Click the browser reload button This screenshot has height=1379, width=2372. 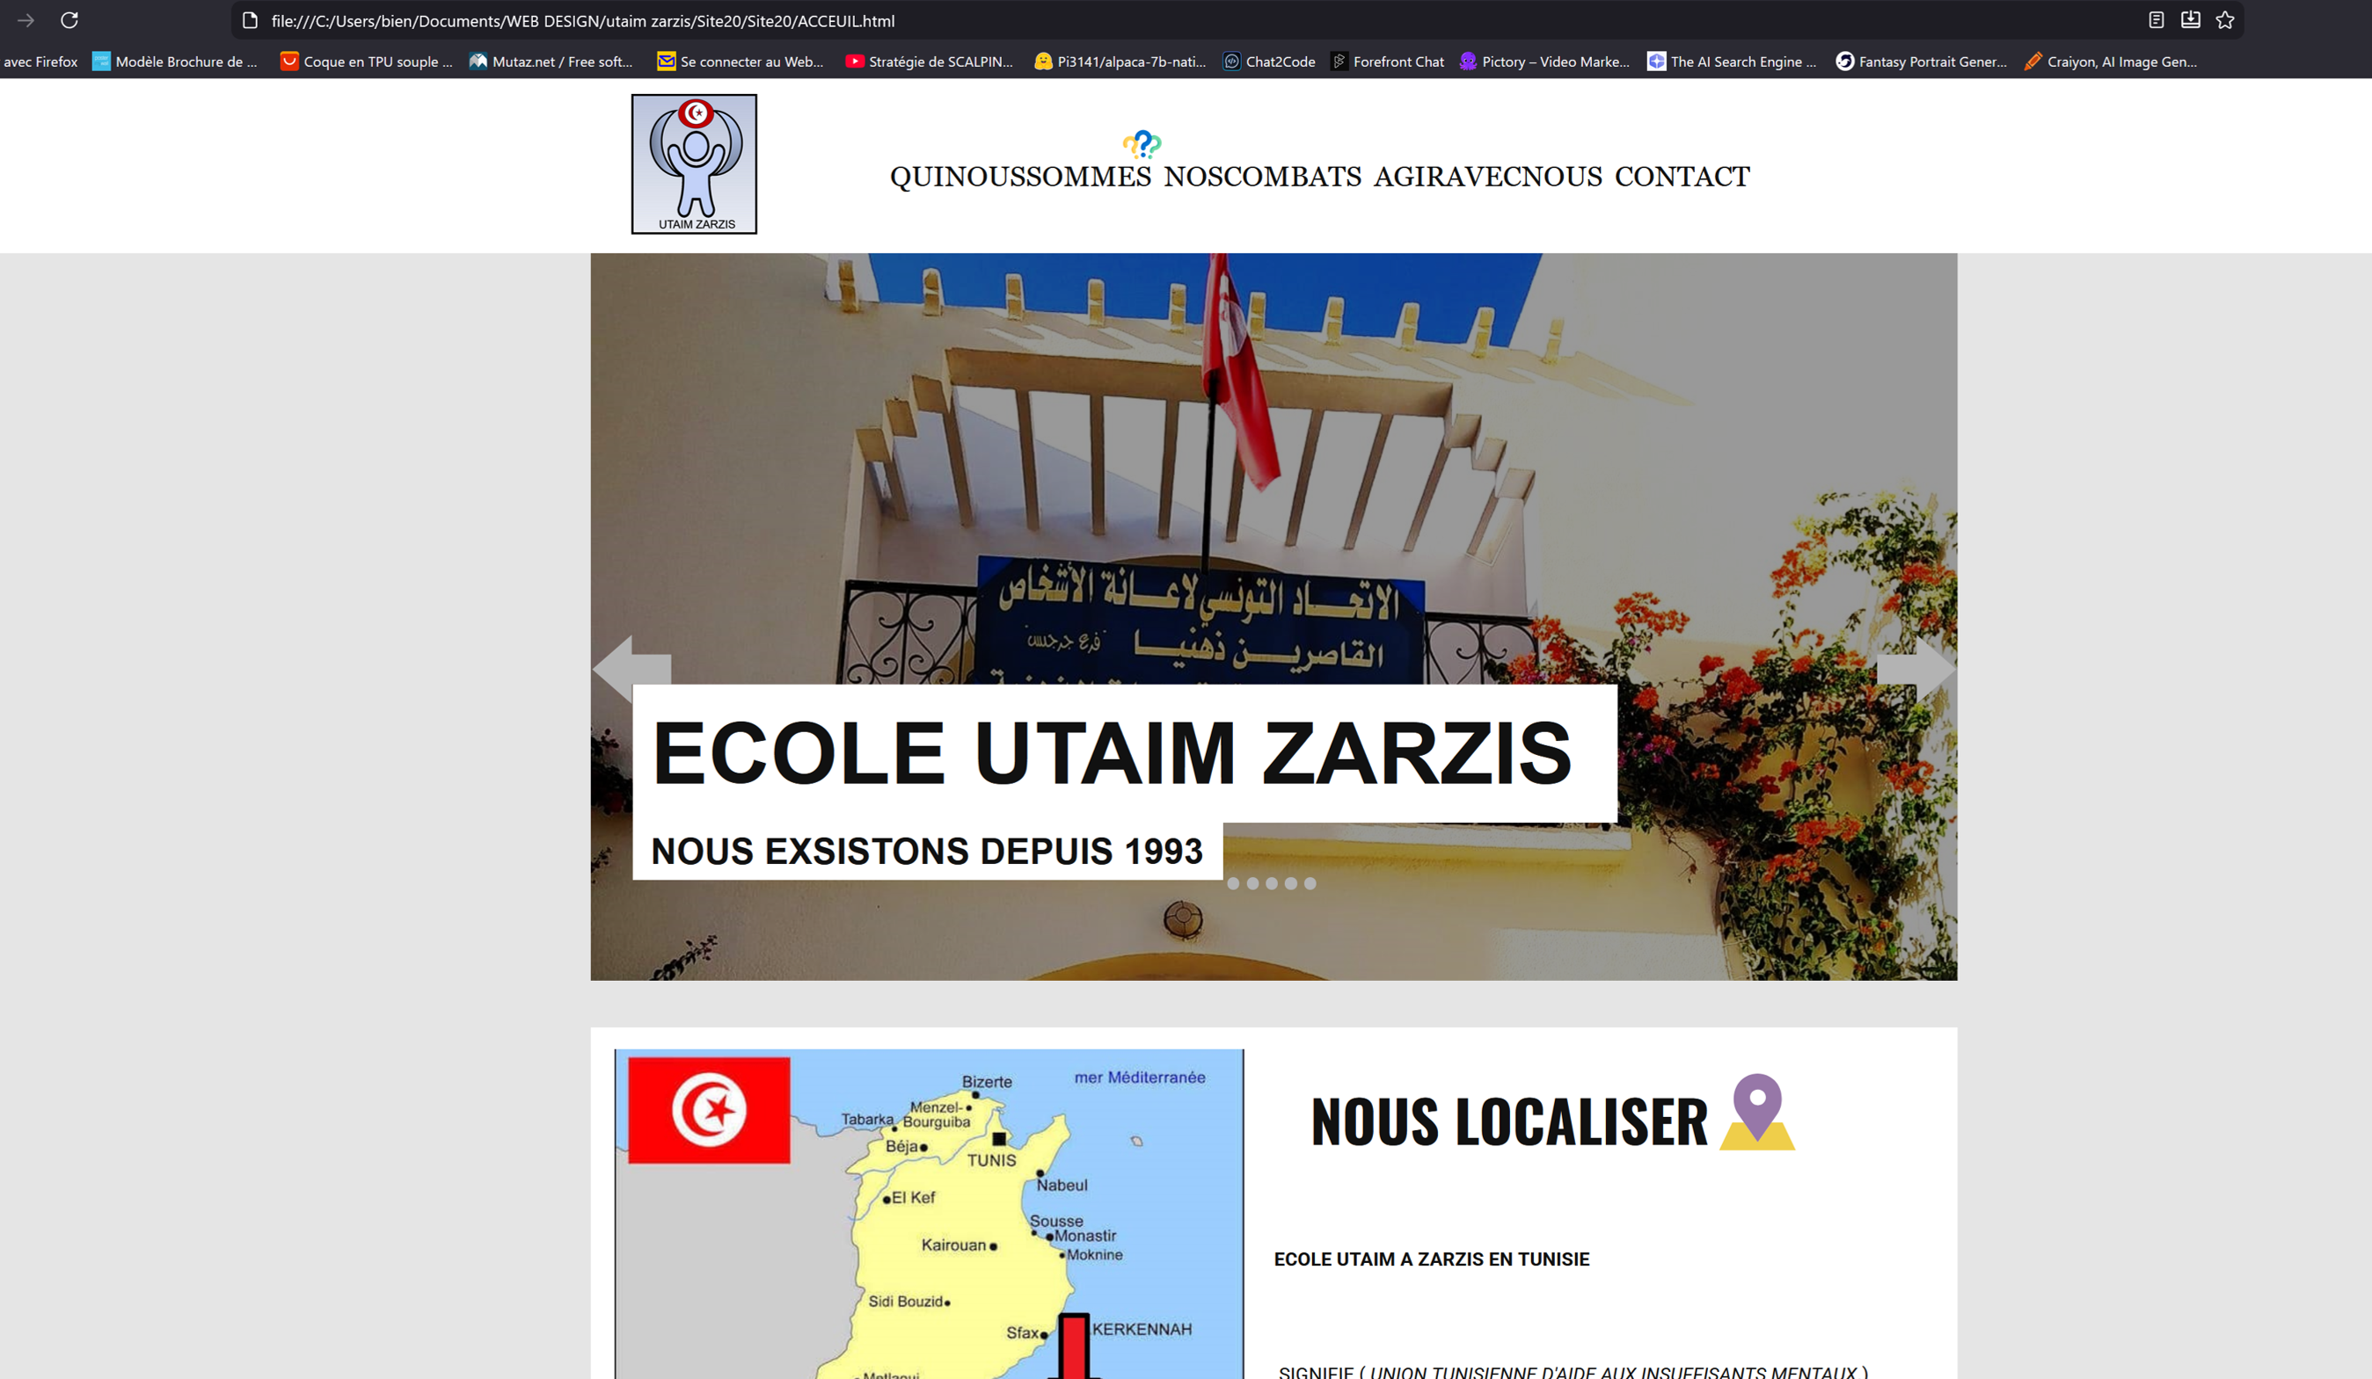pos(69,19)
